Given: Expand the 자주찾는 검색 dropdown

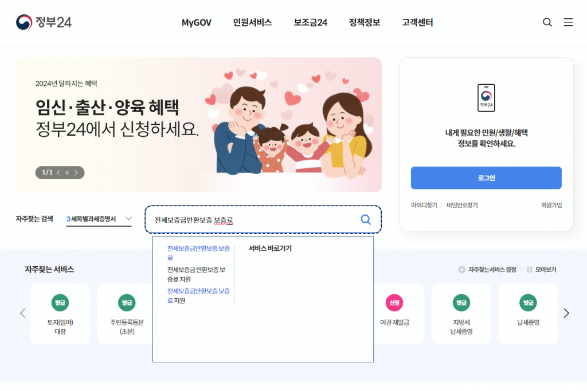Looking at the screenshot, I should pyautogui.click(x=128, y=219).
